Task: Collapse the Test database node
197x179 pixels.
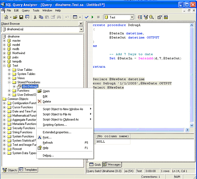Action: 4,66
